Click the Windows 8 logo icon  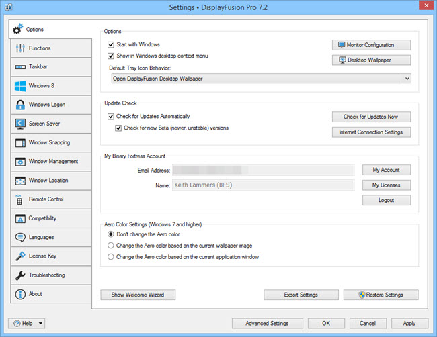[x=20, y=86]
